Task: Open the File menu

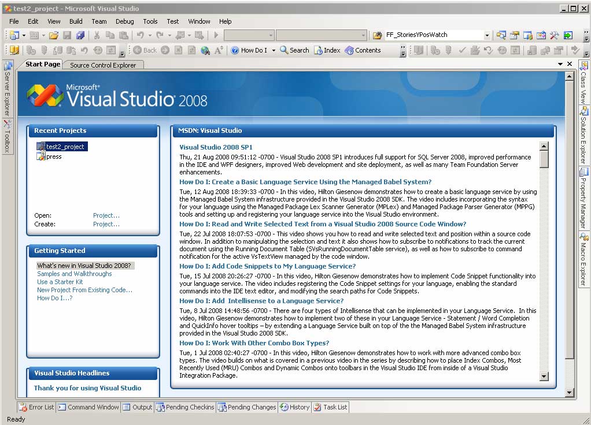Action: coord(14,21)
